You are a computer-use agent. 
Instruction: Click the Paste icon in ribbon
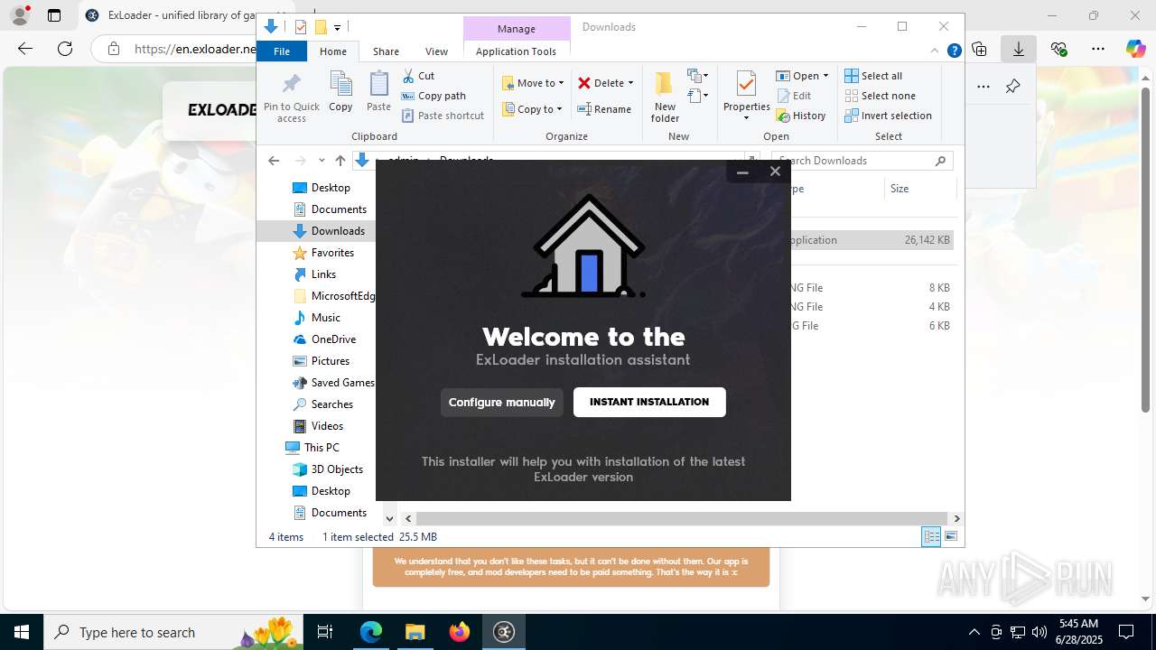(x=378, y=92)
